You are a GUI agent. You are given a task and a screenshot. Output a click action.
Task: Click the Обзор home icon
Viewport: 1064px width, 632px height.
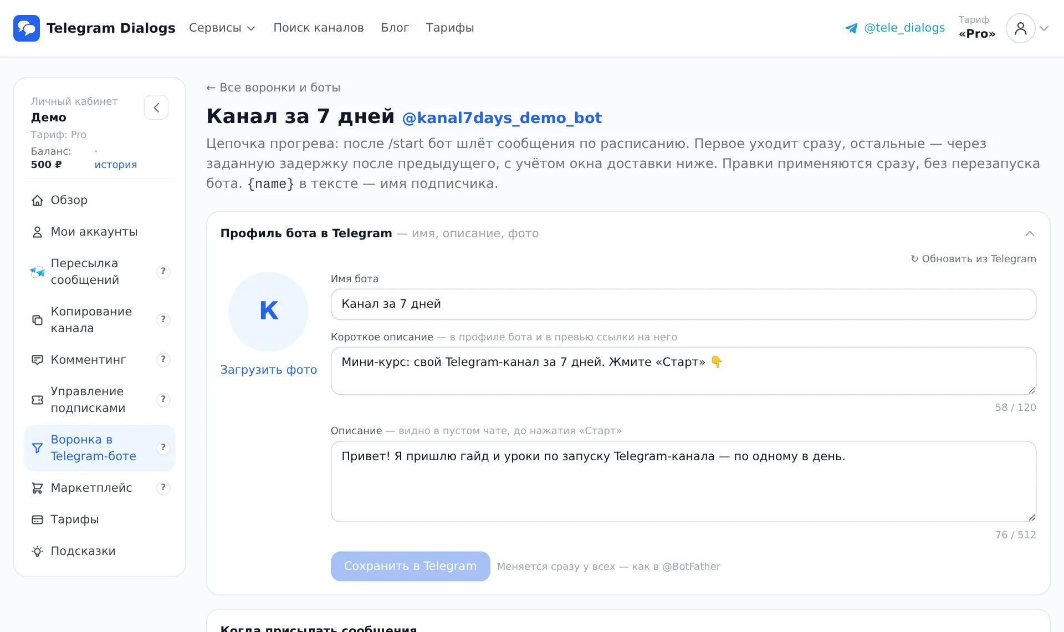37,201
